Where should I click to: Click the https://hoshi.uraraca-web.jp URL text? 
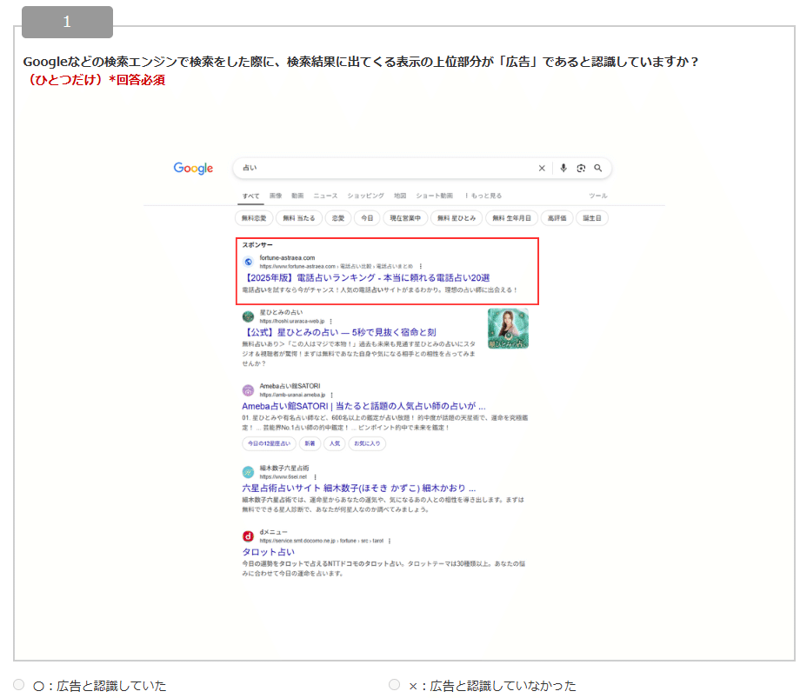pos(292,322)
